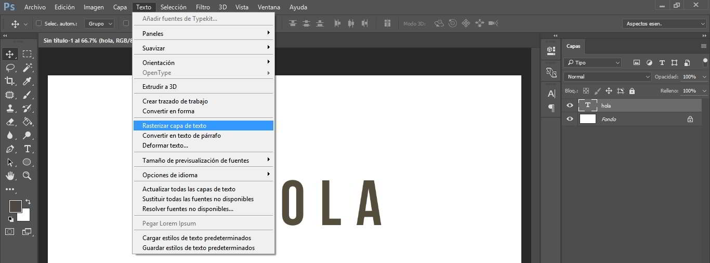Filter layers by pixel layers
This screenshot has height=263, width=710.
click(637, 62)
